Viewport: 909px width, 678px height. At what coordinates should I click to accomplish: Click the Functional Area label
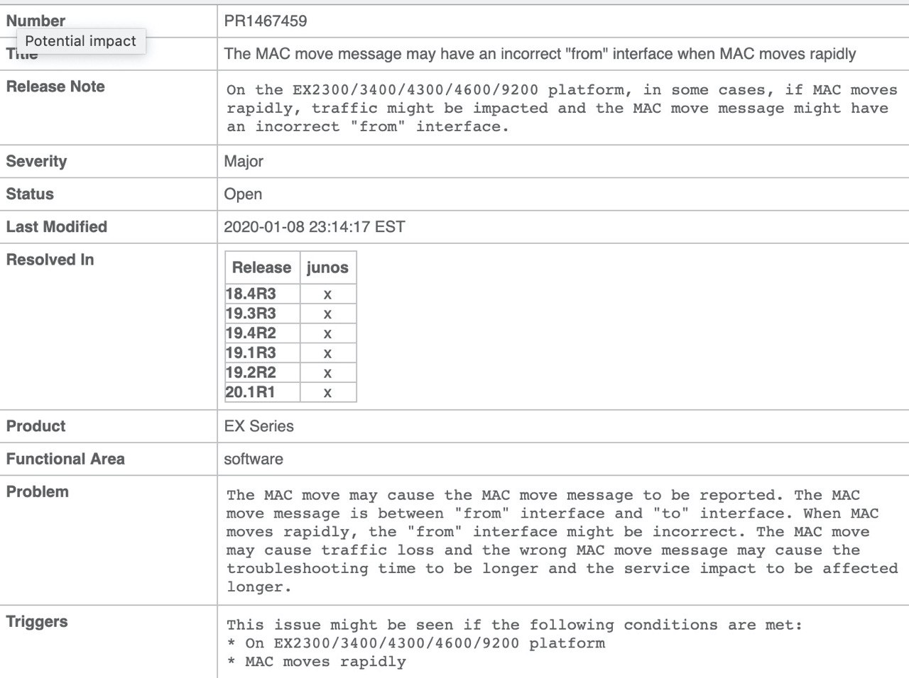coord(65,459)
